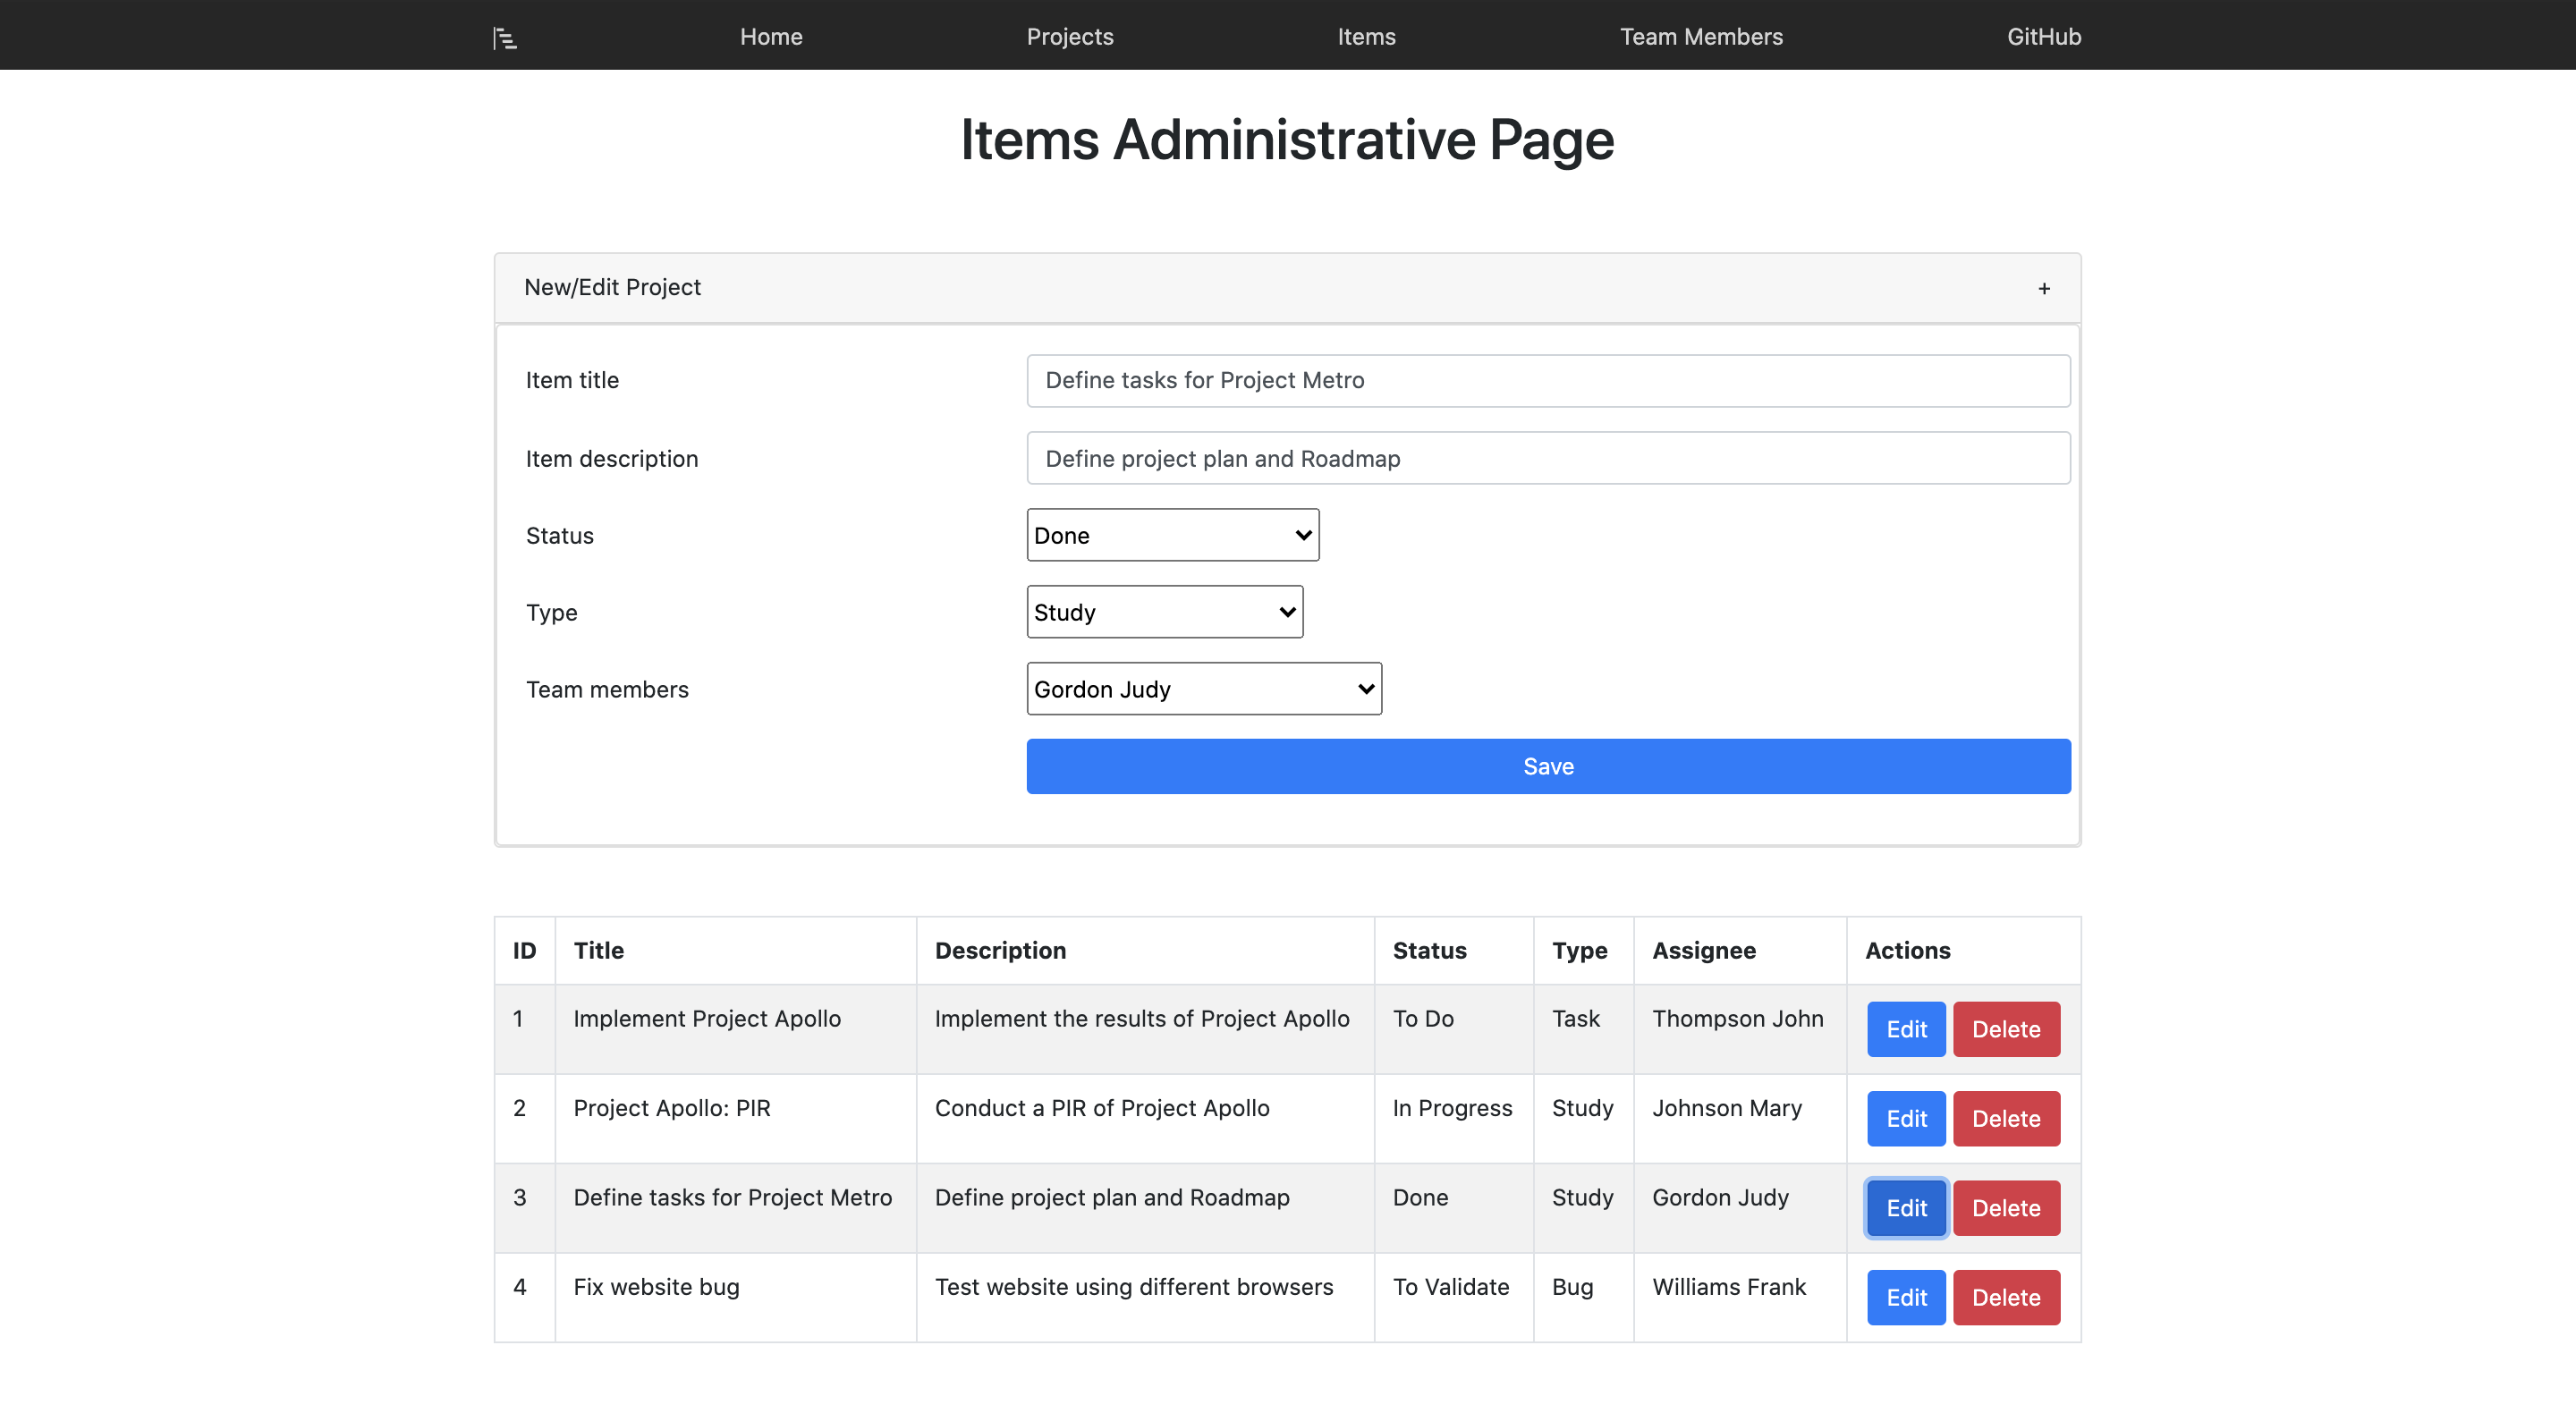Open Team members dropdown showing Gordon Judy

point(1203,689)
